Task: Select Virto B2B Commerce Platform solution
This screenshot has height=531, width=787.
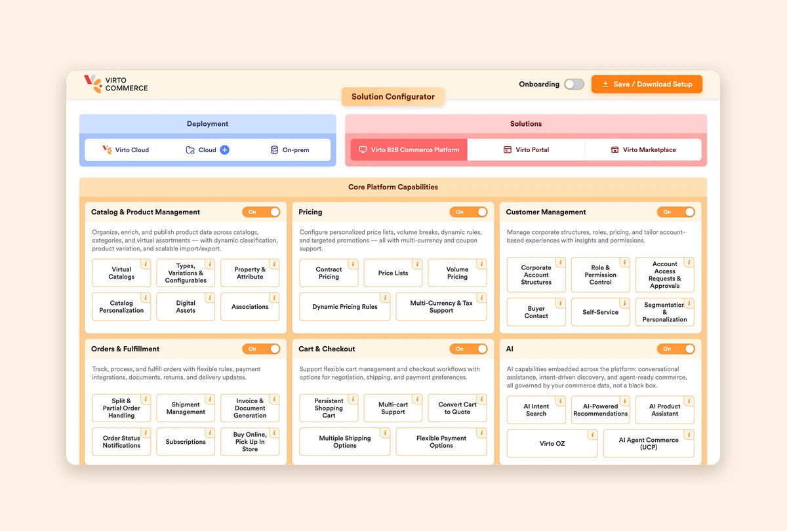Action: (409, 149)
